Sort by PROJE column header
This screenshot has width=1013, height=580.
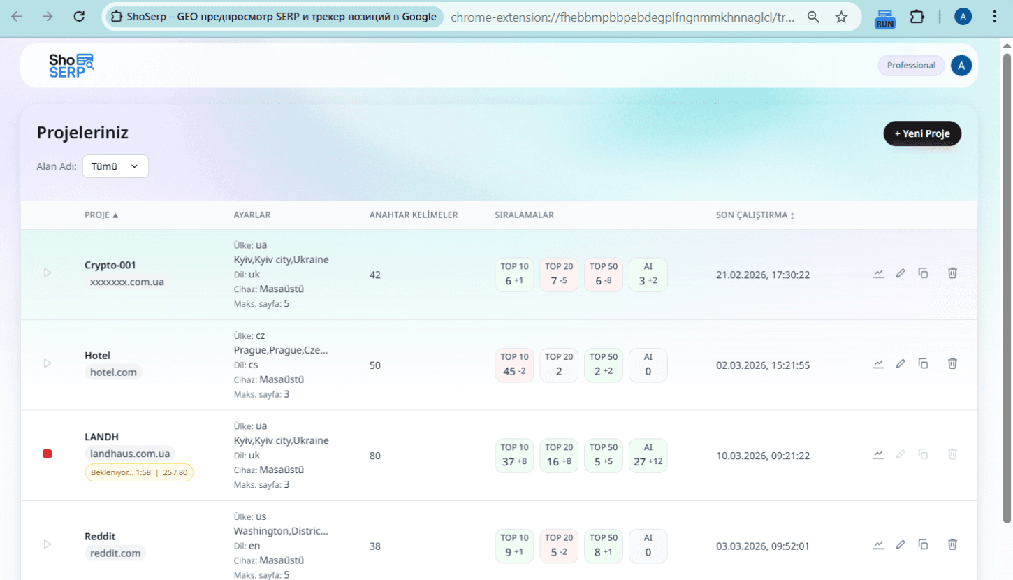point(101,215)
